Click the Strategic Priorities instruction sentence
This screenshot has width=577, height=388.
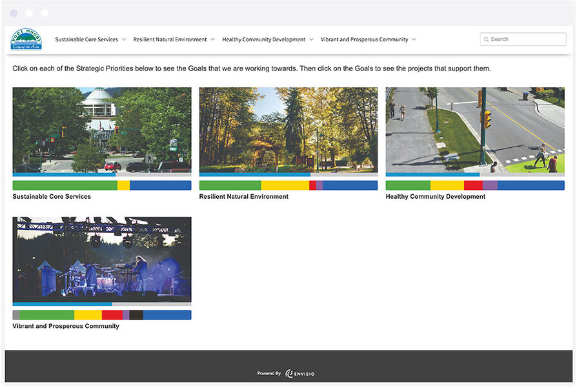click(252, 68)
